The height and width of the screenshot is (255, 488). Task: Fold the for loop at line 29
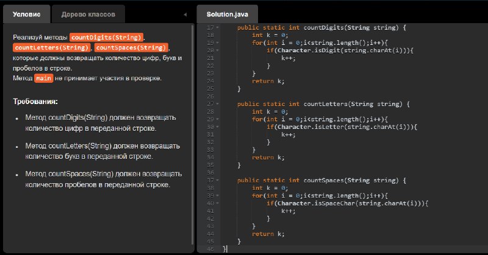(x=218, y=119)
